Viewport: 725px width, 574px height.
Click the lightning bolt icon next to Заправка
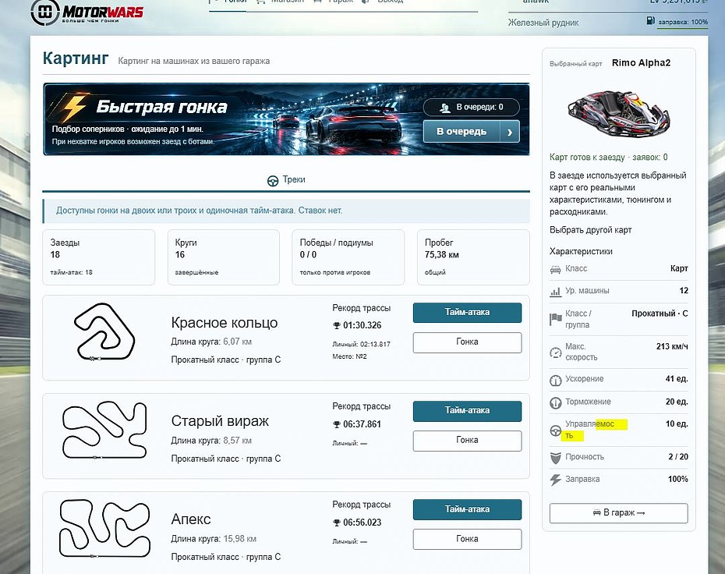(x=555, y=480)
